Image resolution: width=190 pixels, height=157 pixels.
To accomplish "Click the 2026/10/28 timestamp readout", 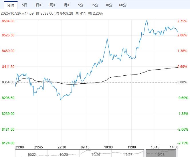I will tap(17, 13).
